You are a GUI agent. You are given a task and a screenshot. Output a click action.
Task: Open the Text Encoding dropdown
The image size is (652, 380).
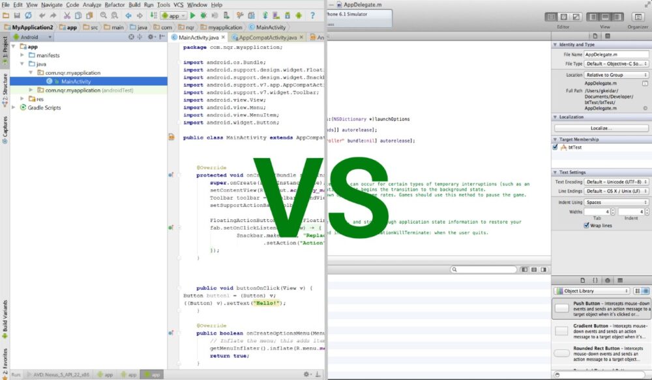coord(616,182)
